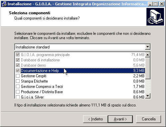The width and height of the screenshot is (166, 127).
Task: Toggle Database demo checkbox
Action: [x=18, y=65]
